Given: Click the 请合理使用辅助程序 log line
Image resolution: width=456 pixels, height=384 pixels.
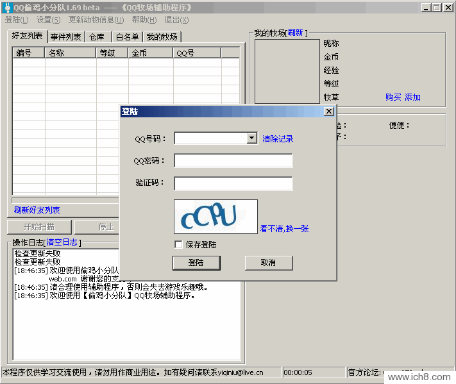Looking at the screenshot, I should (x=112, y=287).
